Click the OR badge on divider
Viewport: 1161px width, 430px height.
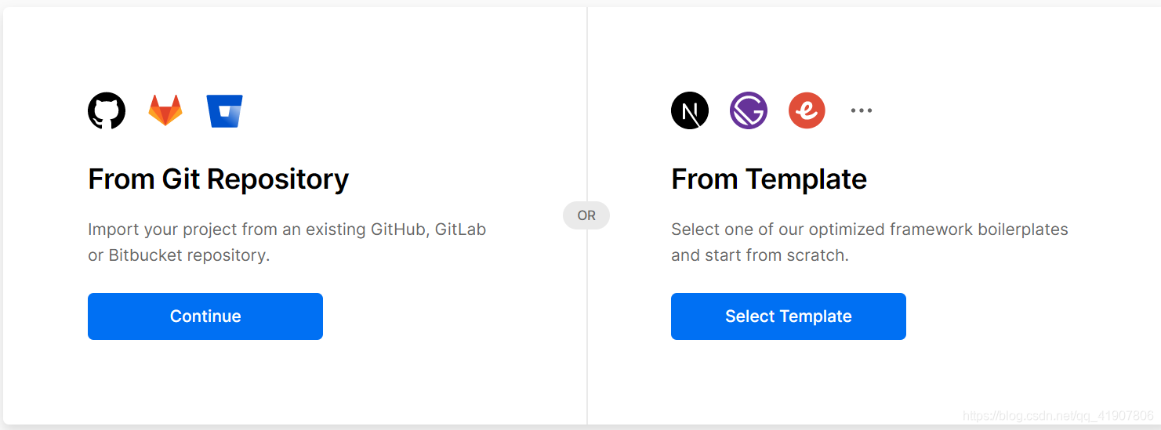(x=586, y=215)
